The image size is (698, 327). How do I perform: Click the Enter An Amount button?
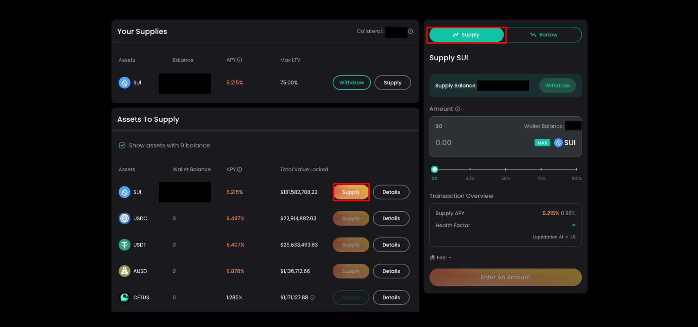click(x=505, y=277)
